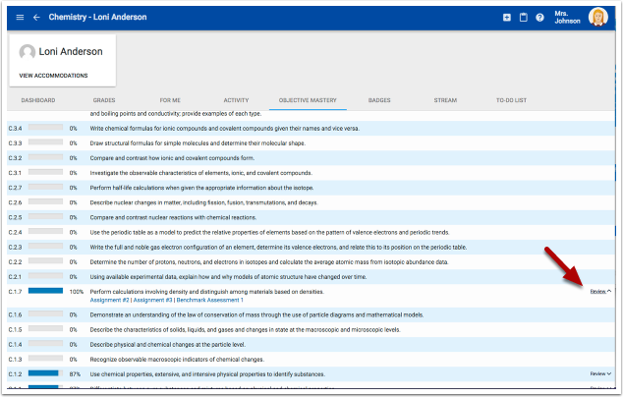The height and width of the screenshot is (397, 623).
Task: Click Loni Anderson's student avatar icon
Action: 28,52
